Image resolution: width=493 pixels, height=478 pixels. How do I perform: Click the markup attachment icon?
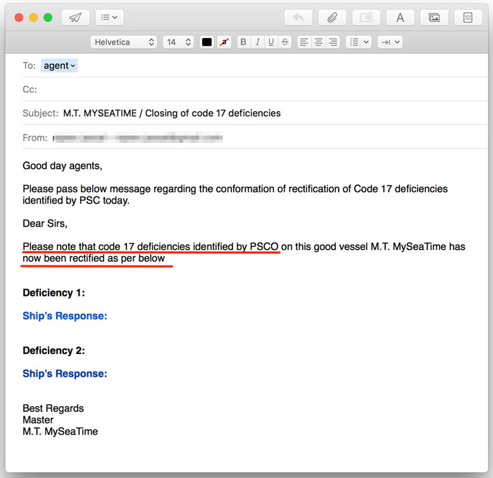(x=366, y=18)
